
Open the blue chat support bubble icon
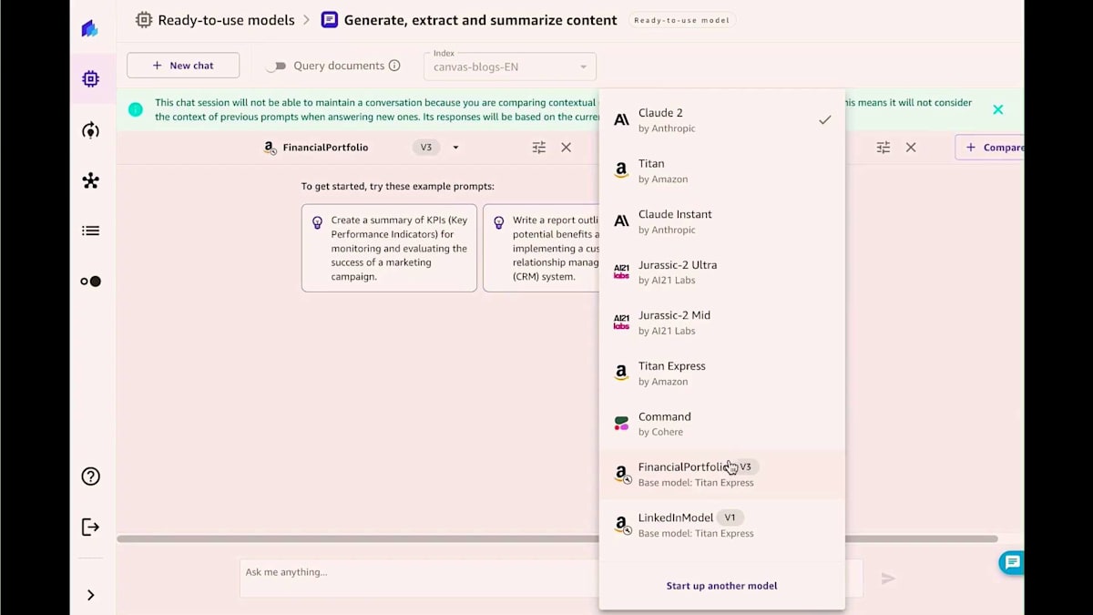1011,563
